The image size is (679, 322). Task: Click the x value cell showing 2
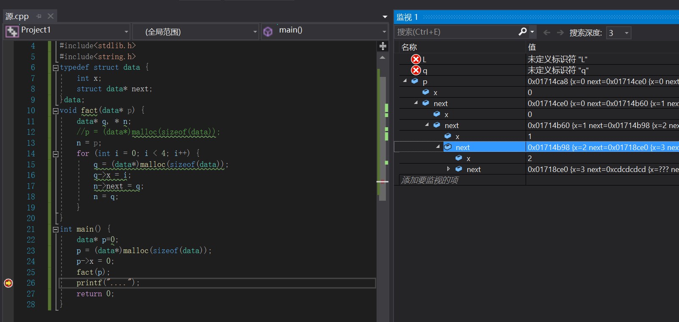(602, 158)
